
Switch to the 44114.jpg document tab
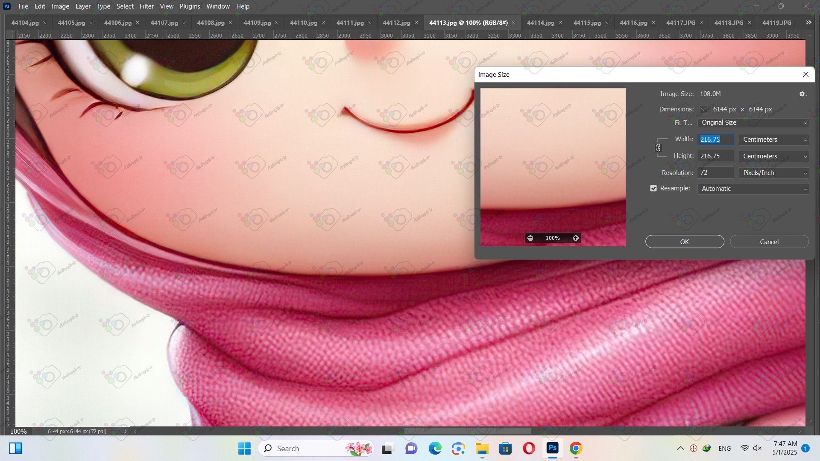point(541,23)
